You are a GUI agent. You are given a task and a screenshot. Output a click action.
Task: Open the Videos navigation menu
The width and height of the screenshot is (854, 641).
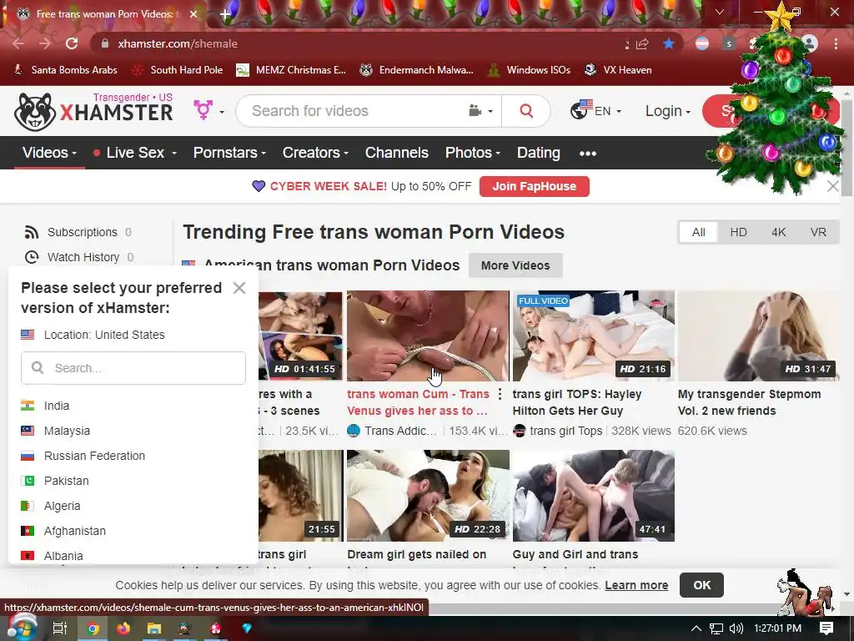click(x=49, y=153)
